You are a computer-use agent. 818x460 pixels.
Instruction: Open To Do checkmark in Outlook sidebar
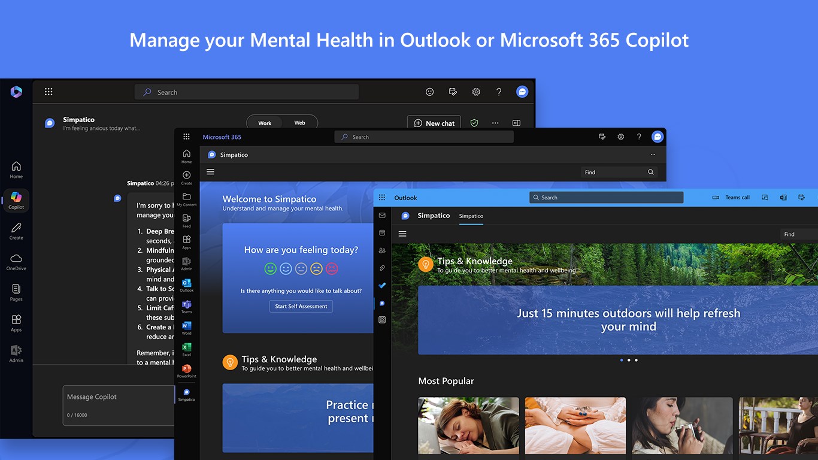pyautogui.click(x=382, y=286)
